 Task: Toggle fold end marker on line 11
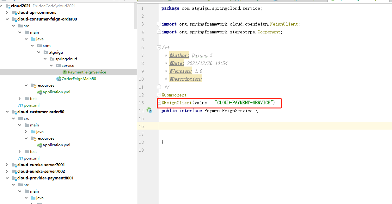tap(159, 87)
